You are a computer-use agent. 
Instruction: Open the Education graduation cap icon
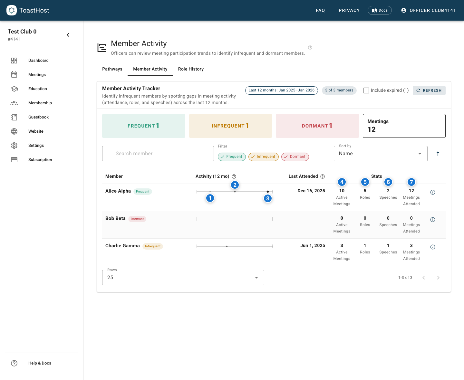14,89
